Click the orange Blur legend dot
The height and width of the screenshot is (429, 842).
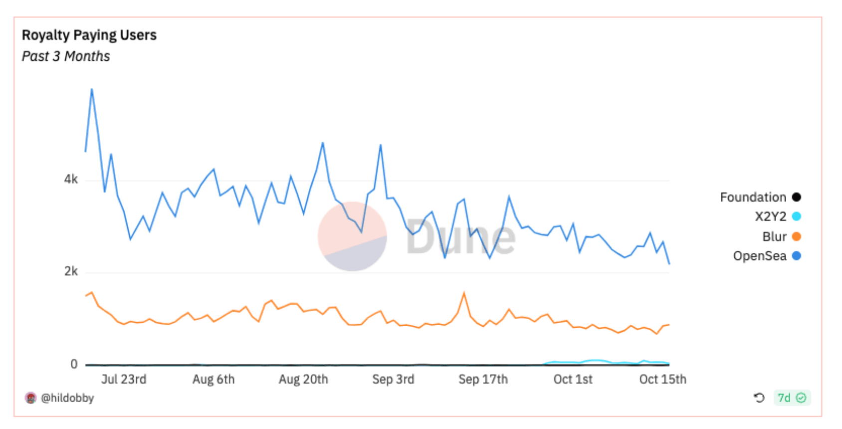pos(797,236)
